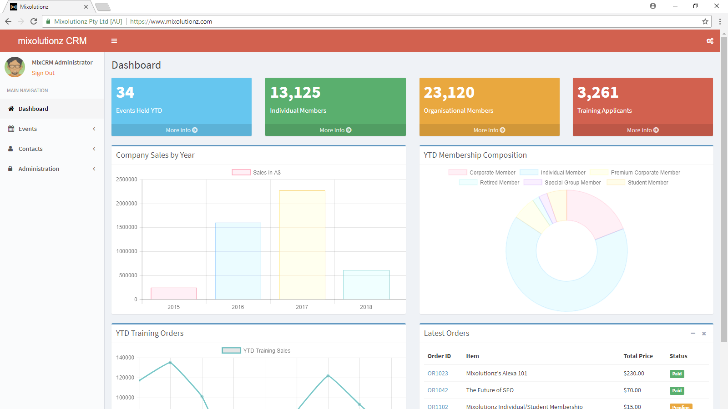728x409 pixels.
Task: Click The Future of SEO item
Action: click(490, 390)
